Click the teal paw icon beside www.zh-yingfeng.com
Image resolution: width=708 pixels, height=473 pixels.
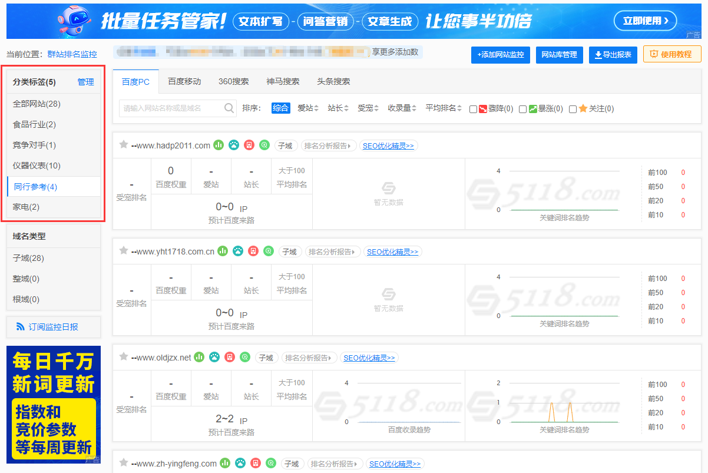click(240, 463)
